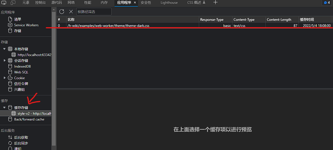Switch to the 网络 tab

[x=71, y=3]
